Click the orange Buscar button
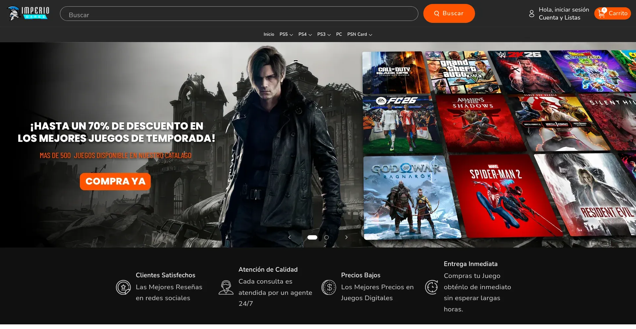The width and height of the screenshot is (636, 329). (x=449, y=14)
